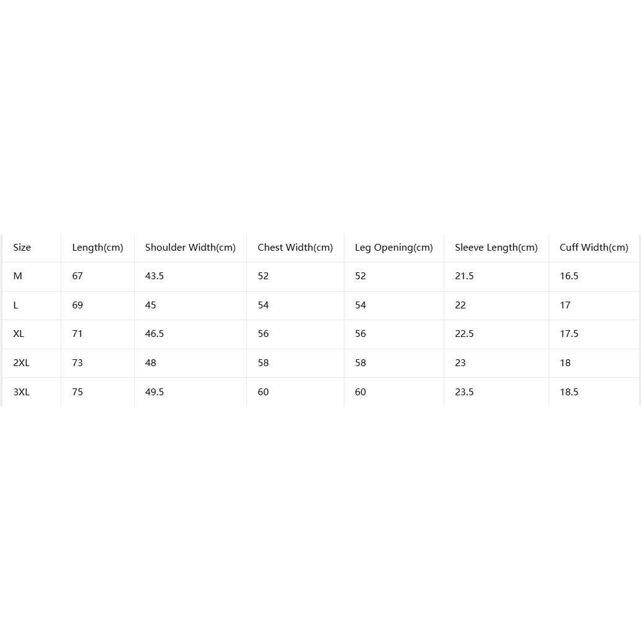The height and width of the screenshot is (641, 641).
Task: Click the Leg Opening(cm) header
Action: 393,248
